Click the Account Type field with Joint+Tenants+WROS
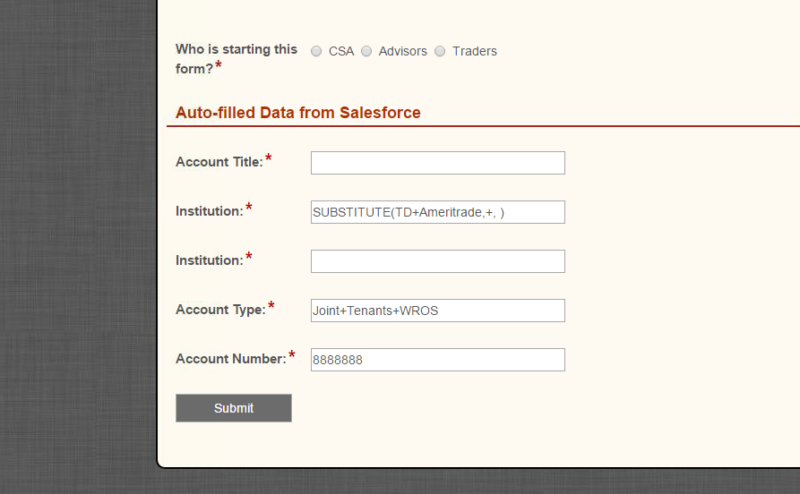Screen dimensions: 800x494 pos(438,311)
